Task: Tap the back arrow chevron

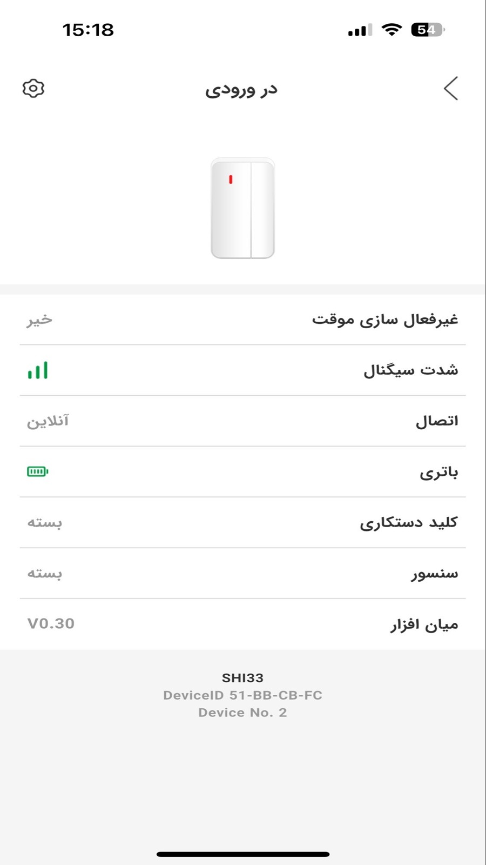Action: (451, 89)
